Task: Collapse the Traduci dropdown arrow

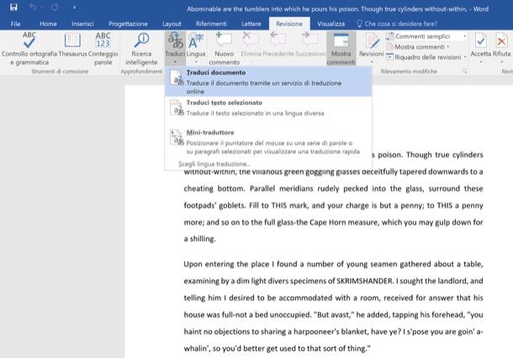Action: point(175,62)
